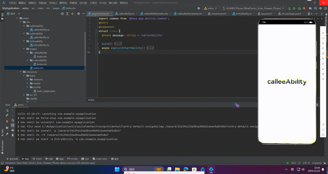Click the print icon in Run console toolbar

[13, 130]
